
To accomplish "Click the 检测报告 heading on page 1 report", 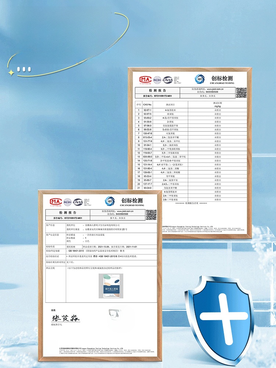I will coord(68,213).
